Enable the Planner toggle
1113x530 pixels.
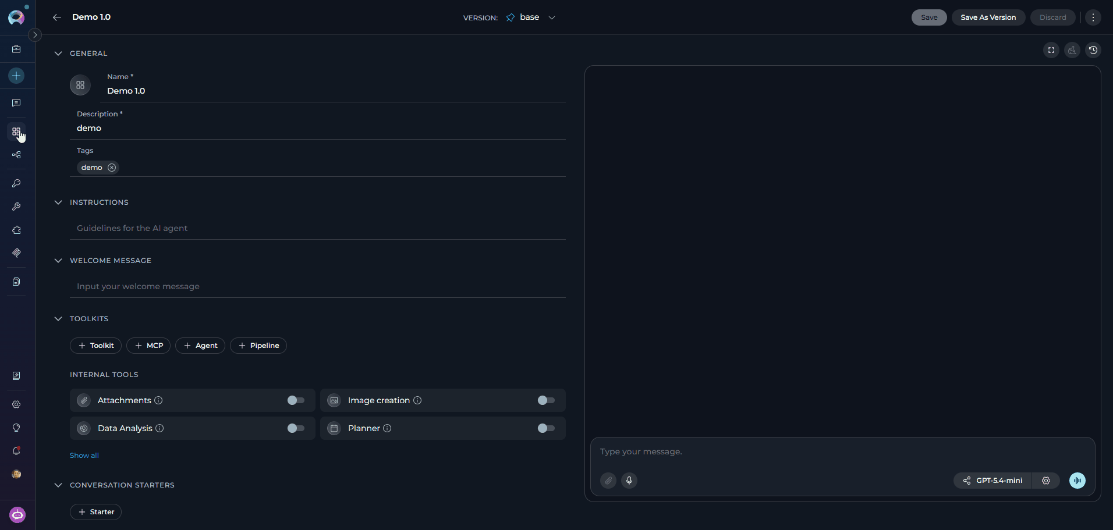point(546,428)
